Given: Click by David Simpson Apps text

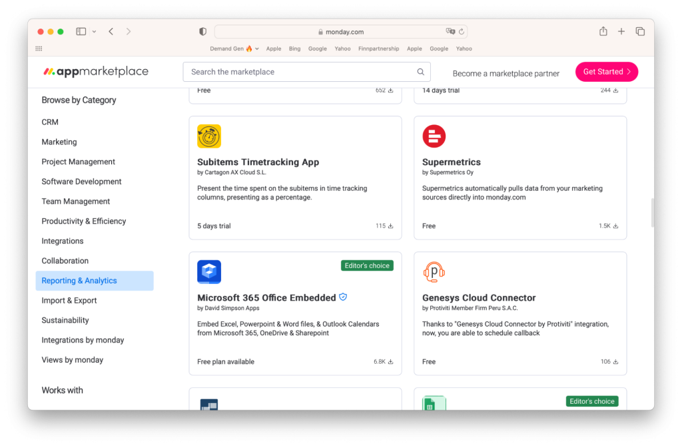Looking at the screenshot, I should click(228, 309).
